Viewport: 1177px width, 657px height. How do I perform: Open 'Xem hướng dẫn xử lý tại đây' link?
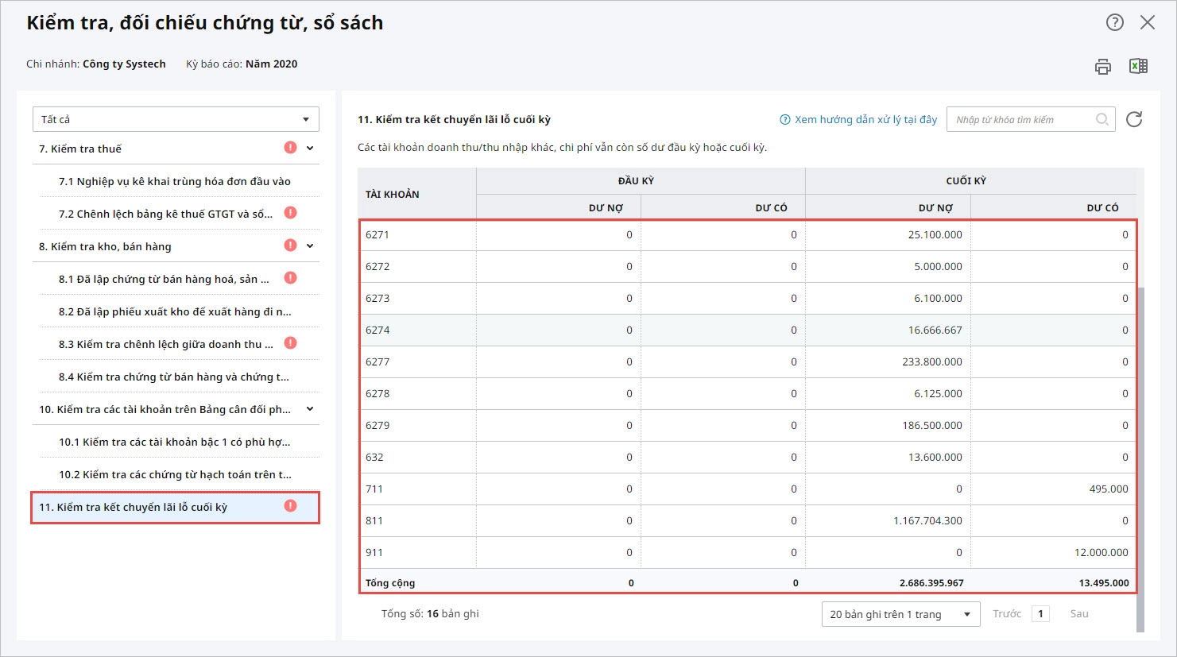point(865,119)
